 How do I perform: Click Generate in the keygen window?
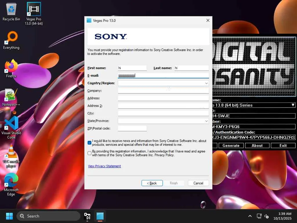tap(231, 145)
